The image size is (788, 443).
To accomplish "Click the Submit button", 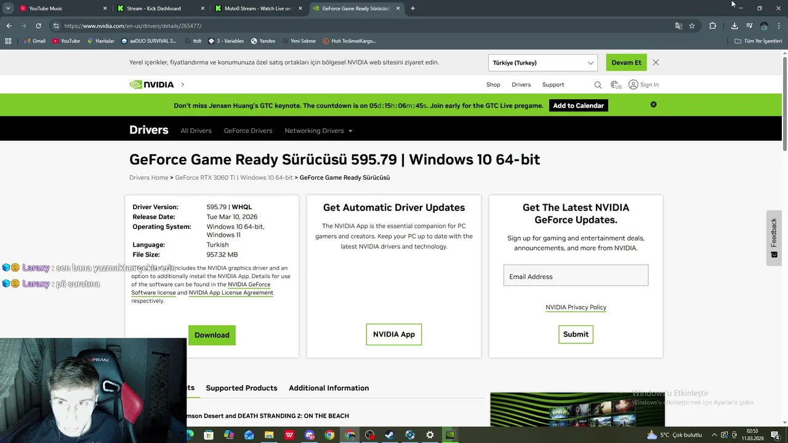I will coord(576,334).
